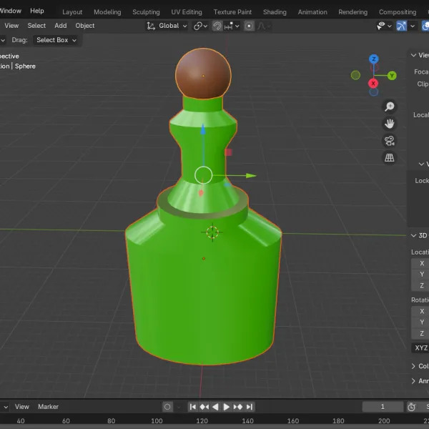The image size is (429, 429).
Task: Open the timeline Marker menu
Action: [x=48, y=407]
